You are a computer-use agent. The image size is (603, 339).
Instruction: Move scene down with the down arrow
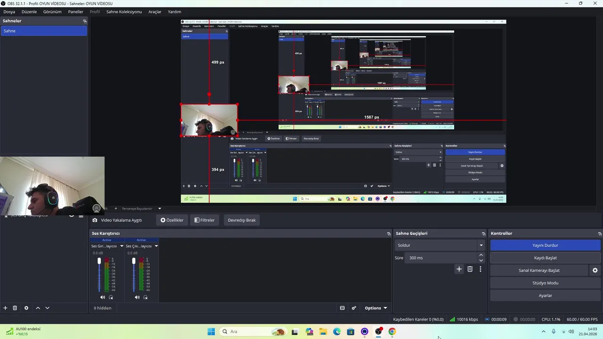[47, 308]
